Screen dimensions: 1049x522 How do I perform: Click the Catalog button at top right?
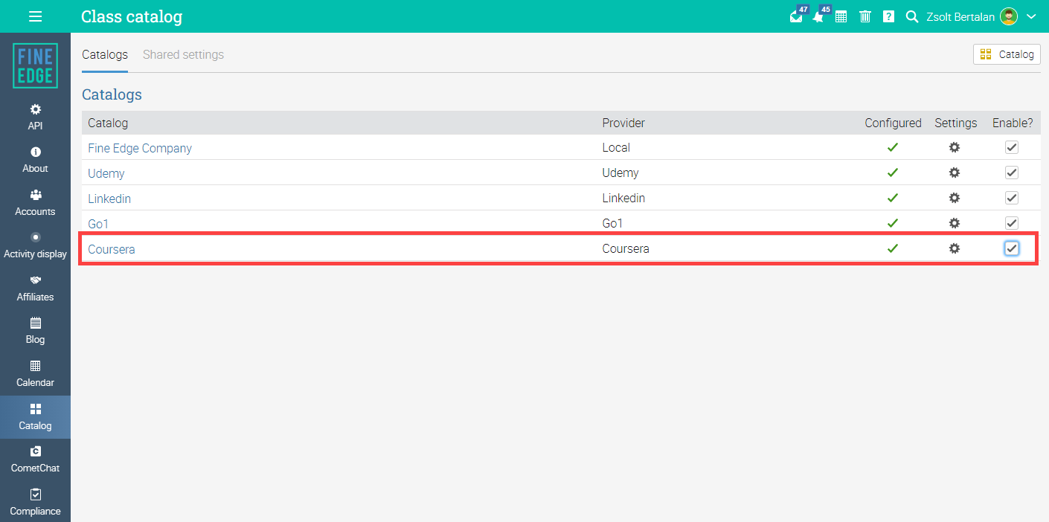(1007, 54)
